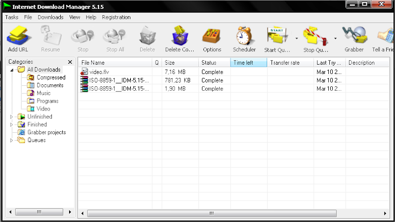Select the Music category folder
The image size is (395, 222).
click(x=39, y=93)
